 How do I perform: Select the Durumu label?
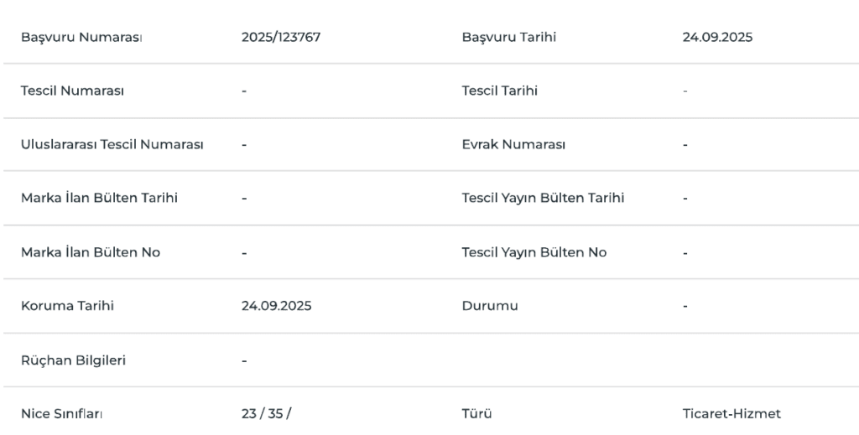point(490,306)
